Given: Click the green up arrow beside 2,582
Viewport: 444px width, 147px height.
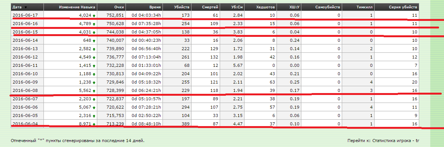Looking at the screenshot, I should pos(94,49).
